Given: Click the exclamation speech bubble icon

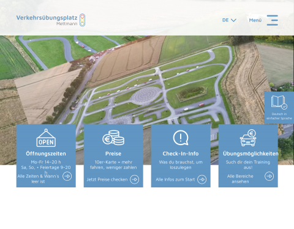Looking at the screenshot, I should pyautogui.click(x=181, y=138).
